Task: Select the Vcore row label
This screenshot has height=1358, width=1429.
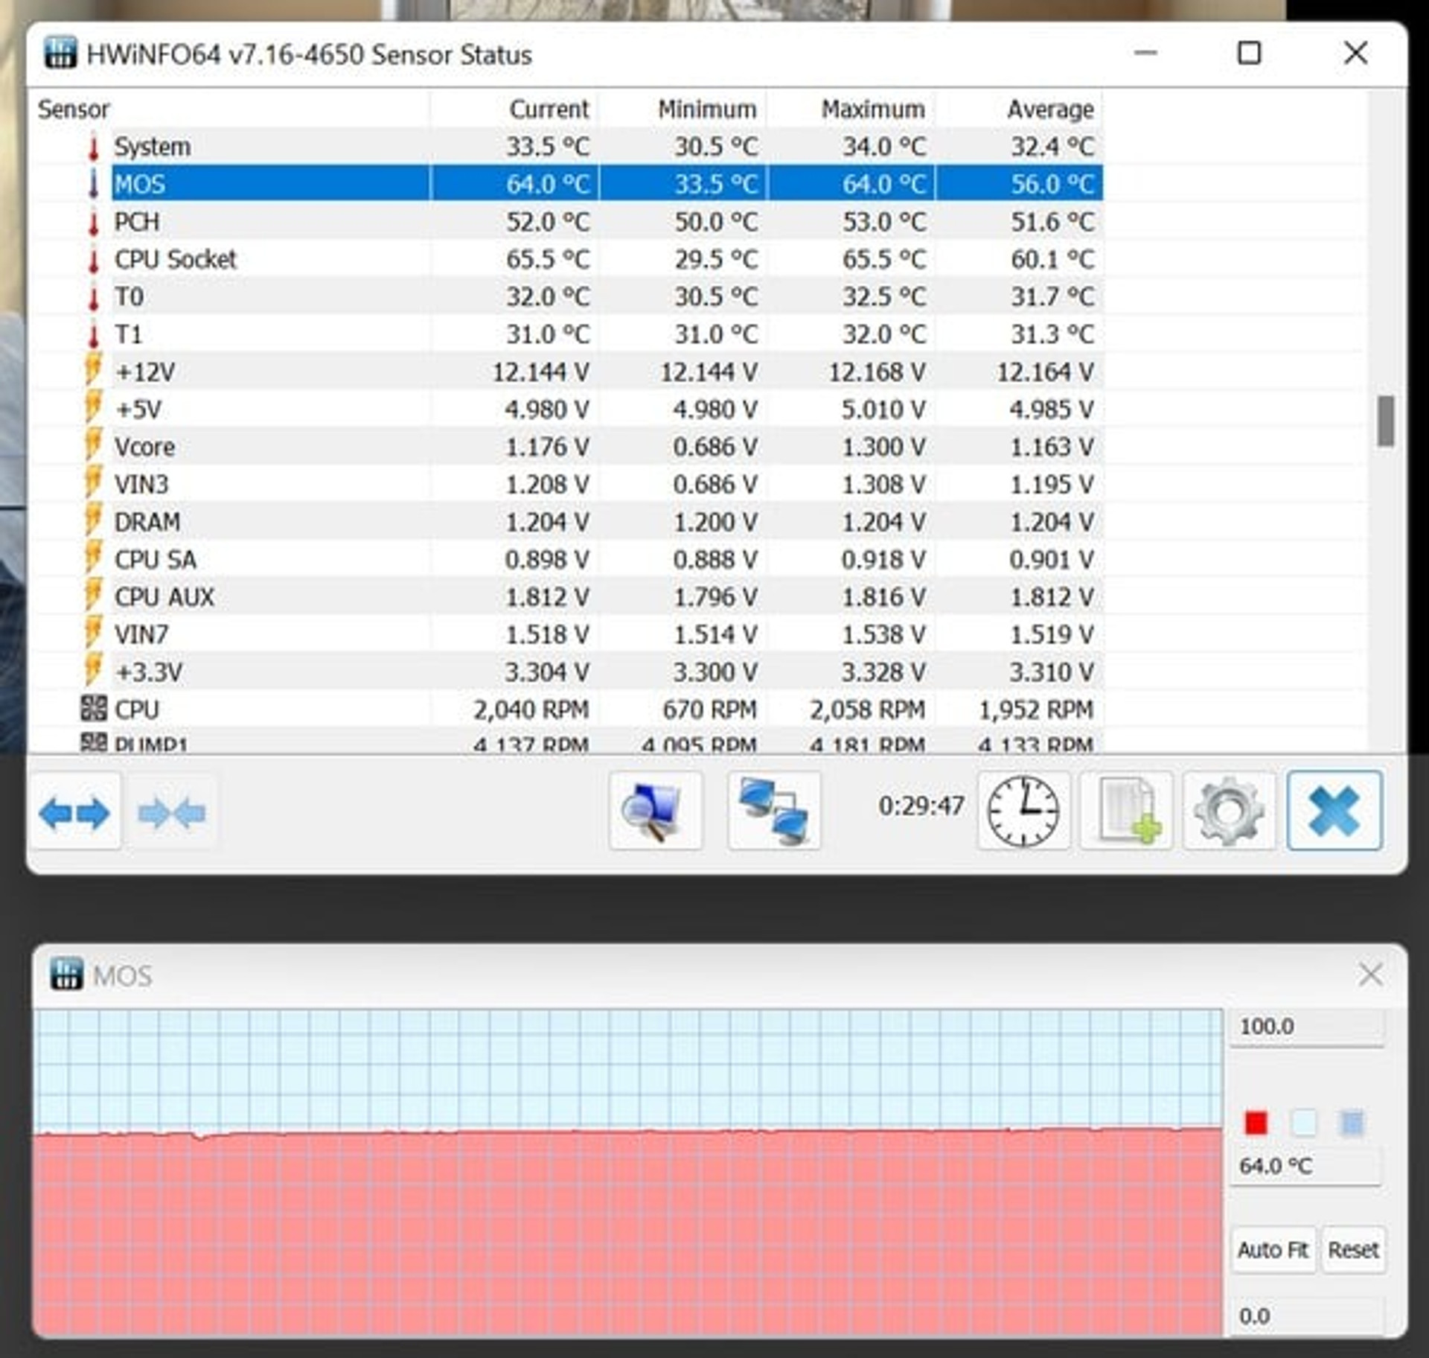Action: pyautogui.click(x=145, y=447)
